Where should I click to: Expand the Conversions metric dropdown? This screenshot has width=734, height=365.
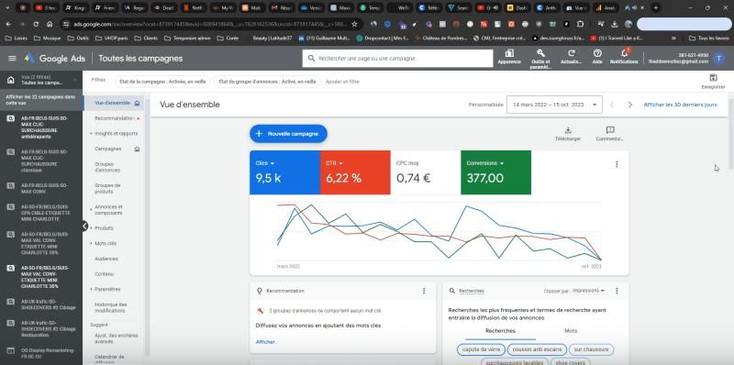click(x=485, y=163)
